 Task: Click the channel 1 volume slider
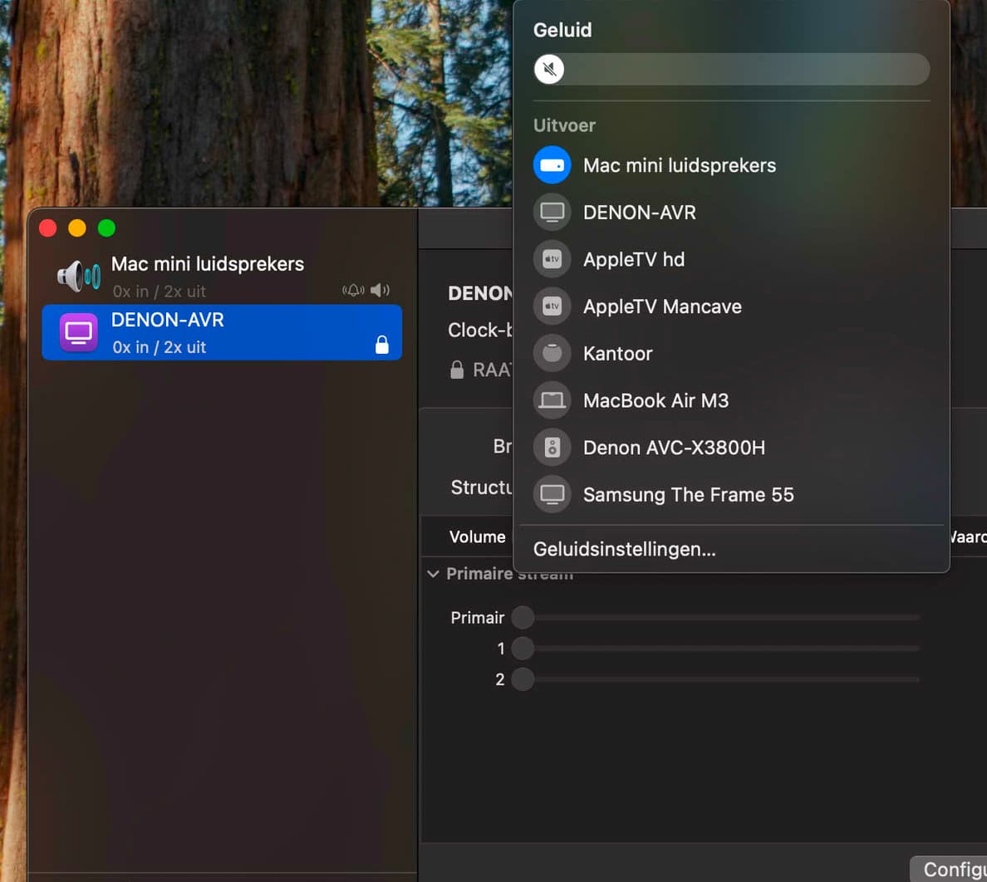(x=715, y=648)
